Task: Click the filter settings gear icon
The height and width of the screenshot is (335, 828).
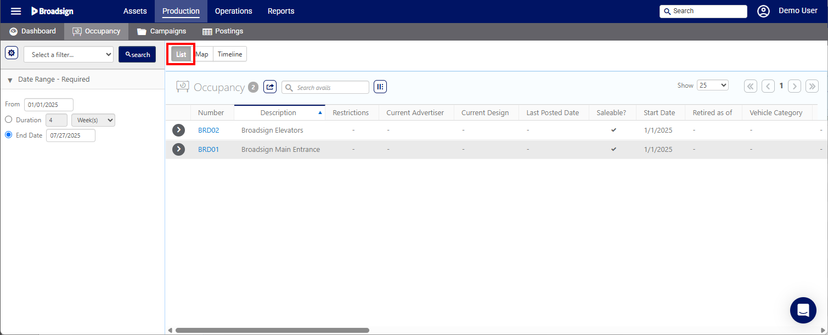Action: (x=12, y=53)
